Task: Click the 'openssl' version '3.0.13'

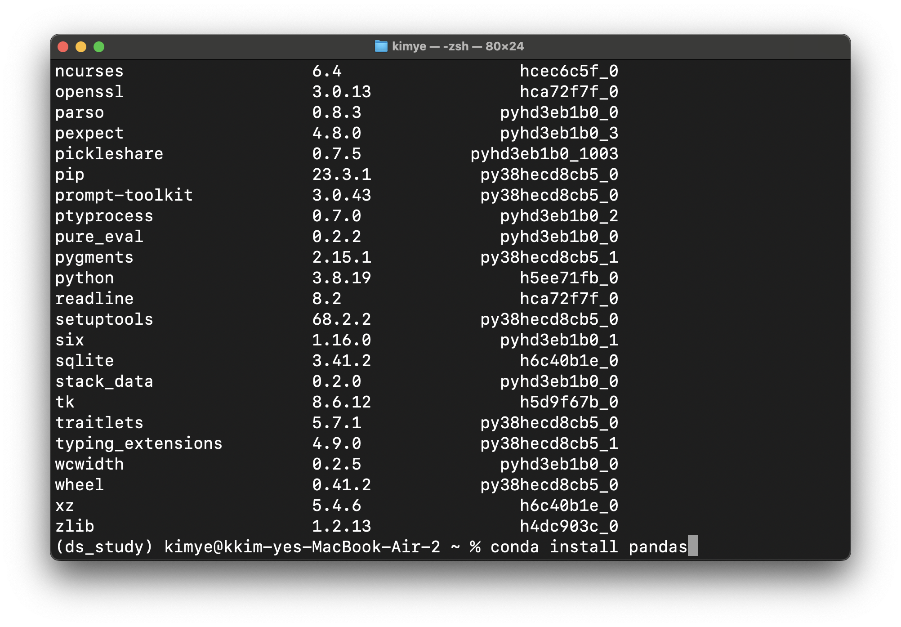Action: (x=341, y=92)
